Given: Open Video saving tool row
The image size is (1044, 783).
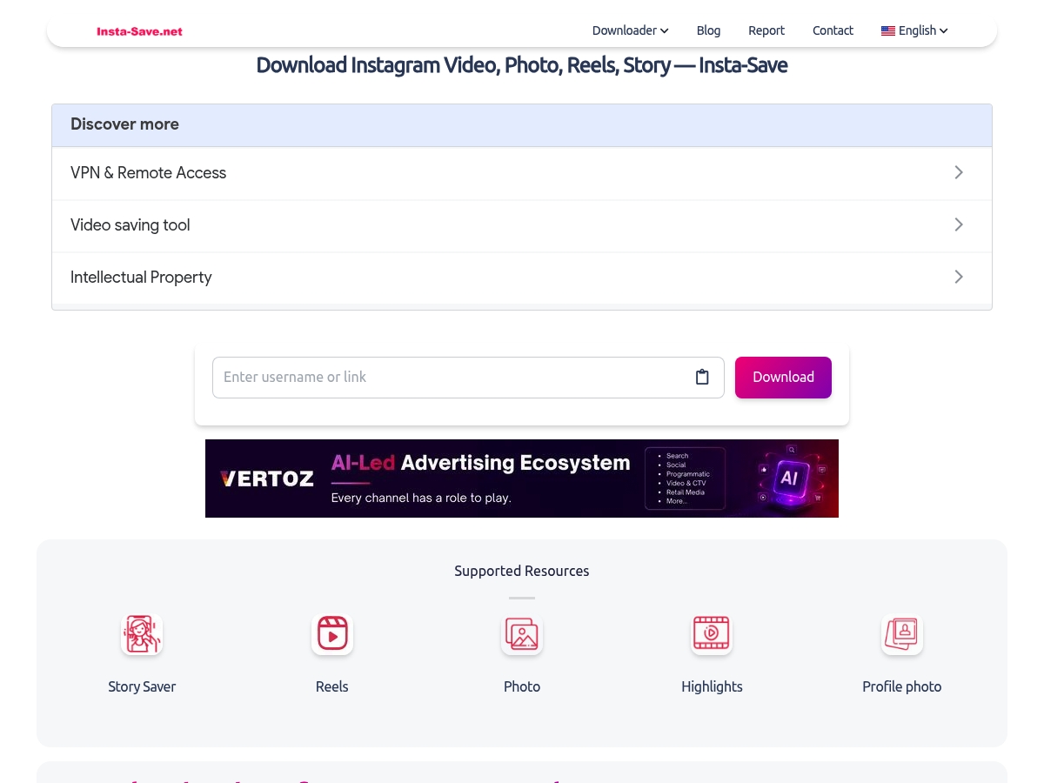Looking at the screenshot, I should coord(522,225).
